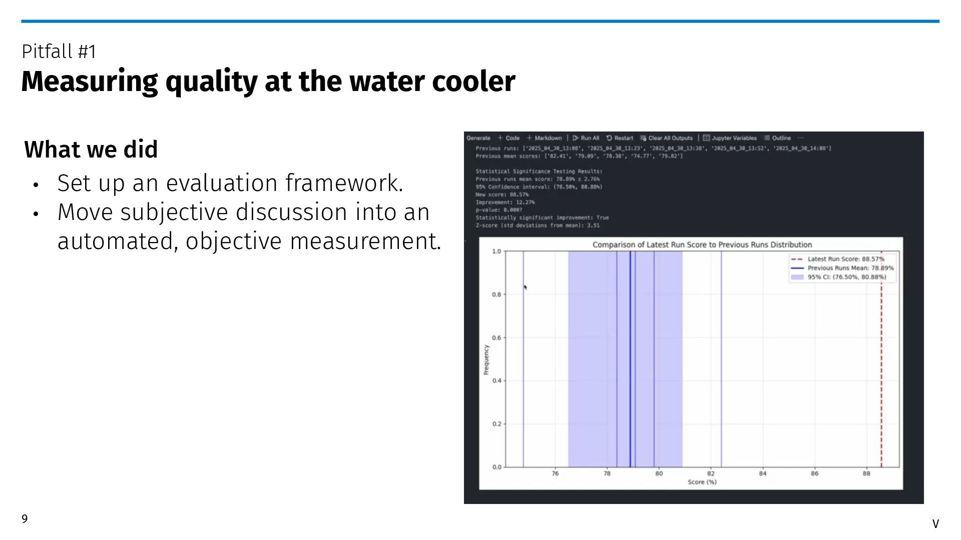Click the Previous Runs Mean legend entry

(x=850, y=268)
